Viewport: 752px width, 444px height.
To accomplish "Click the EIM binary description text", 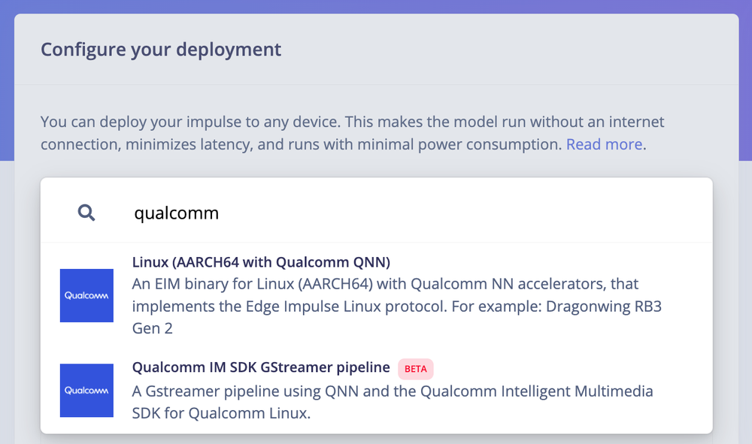I will click(x=376, y=285).
